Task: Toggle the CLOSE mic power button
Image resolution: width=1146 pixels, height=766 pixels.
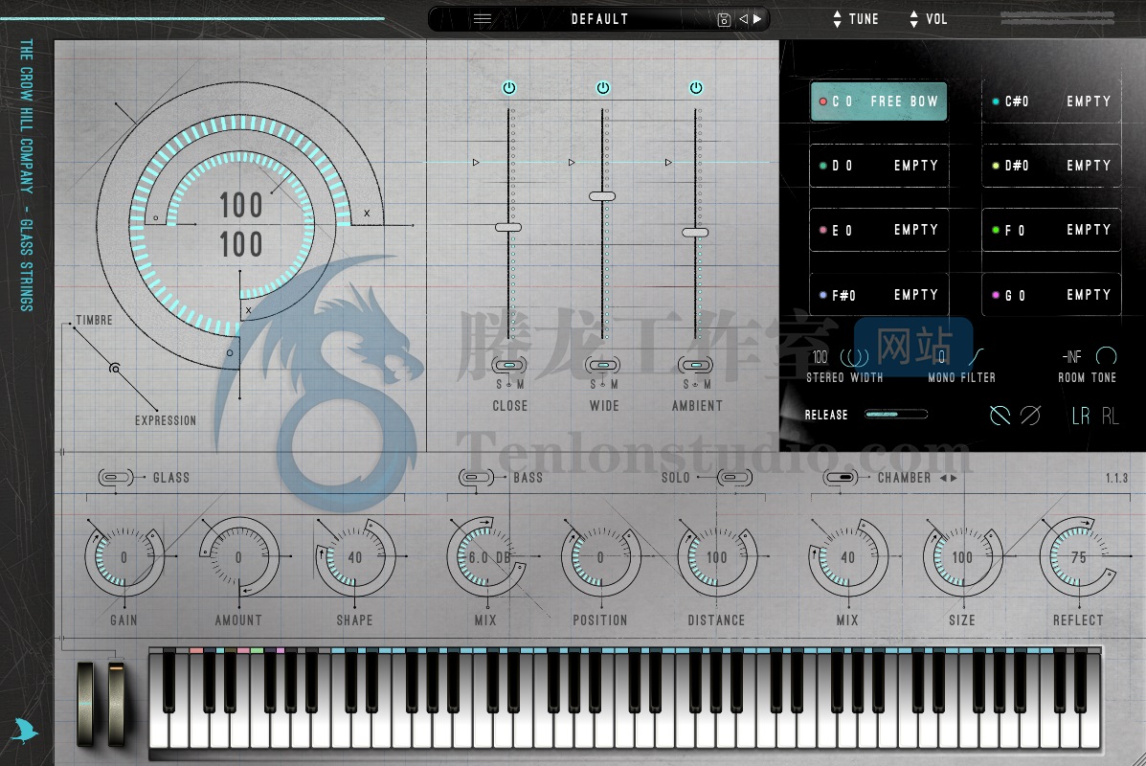Action: (509, 88)
